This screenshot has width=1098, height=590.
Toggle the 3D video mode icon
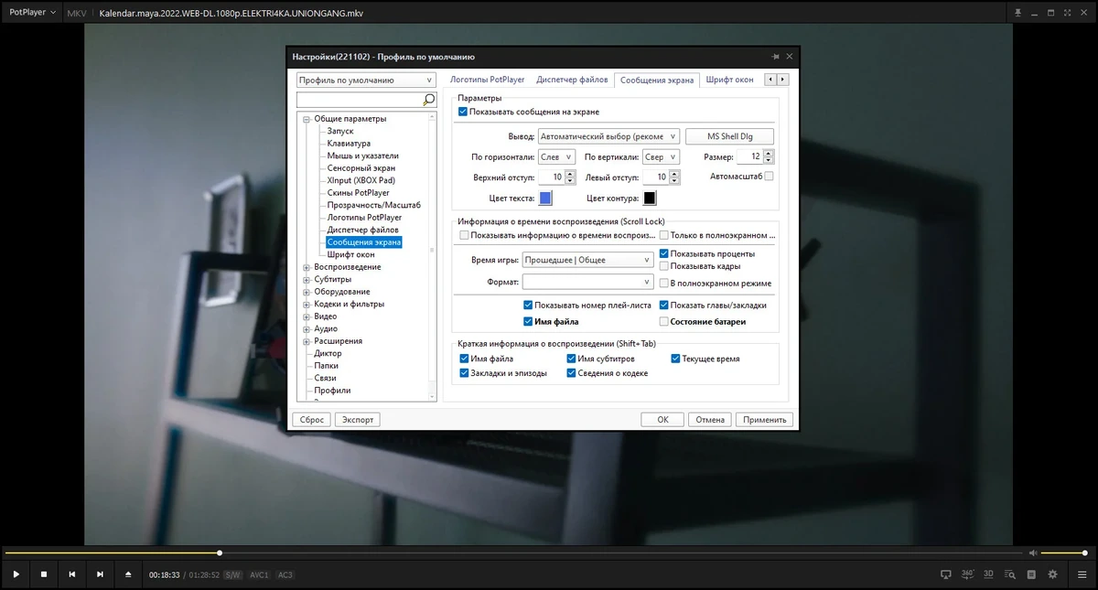tap(989, 574)
